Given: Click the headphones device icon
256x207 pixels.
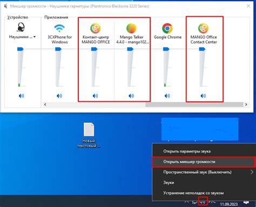Looking at the screenshot, I should click(x=21, y=27).
